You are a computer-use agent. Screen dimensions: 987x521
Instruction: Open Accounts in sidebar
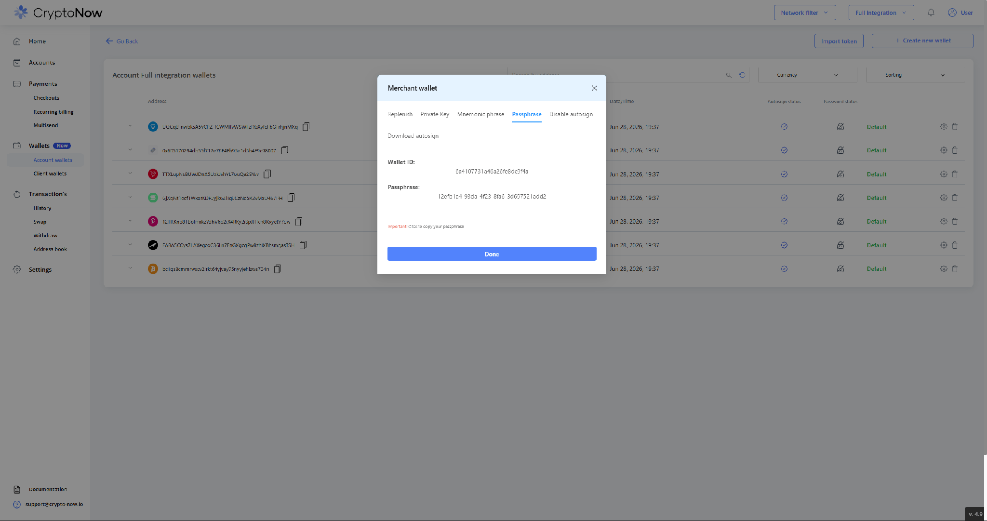tap(41, 63)
